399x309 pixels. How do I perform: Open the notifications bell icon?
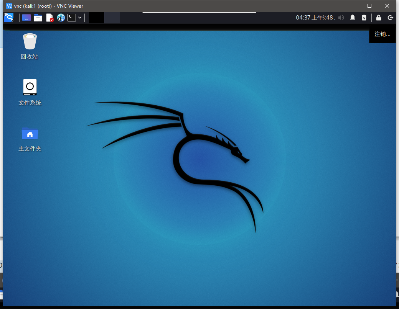coord(353,18)
